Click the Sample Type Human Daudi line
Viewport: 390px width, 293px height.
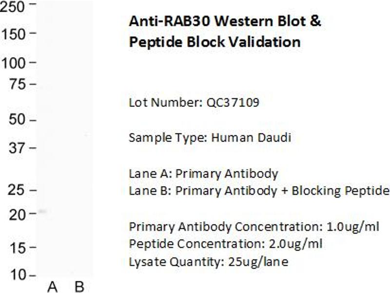click(210, 138)
